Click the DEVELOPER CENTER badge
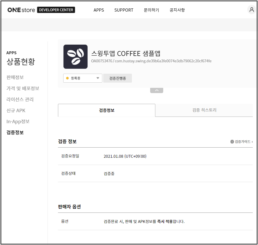Image resolution: width=258 pixels, height=245 pixels. click(56, 10)
